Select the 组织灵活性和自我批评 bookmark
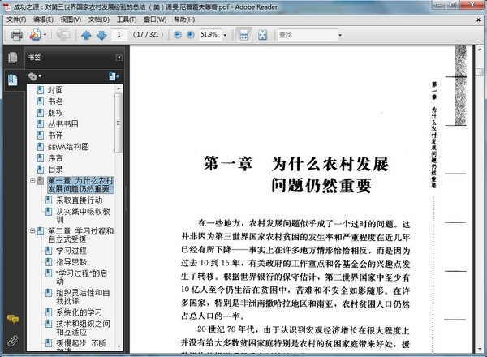 83,297
